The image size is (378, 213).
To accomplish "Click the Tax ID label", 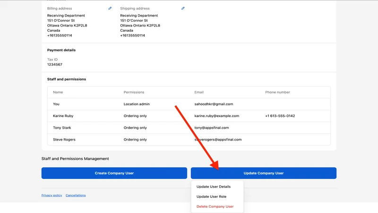I will pos(52,60).
